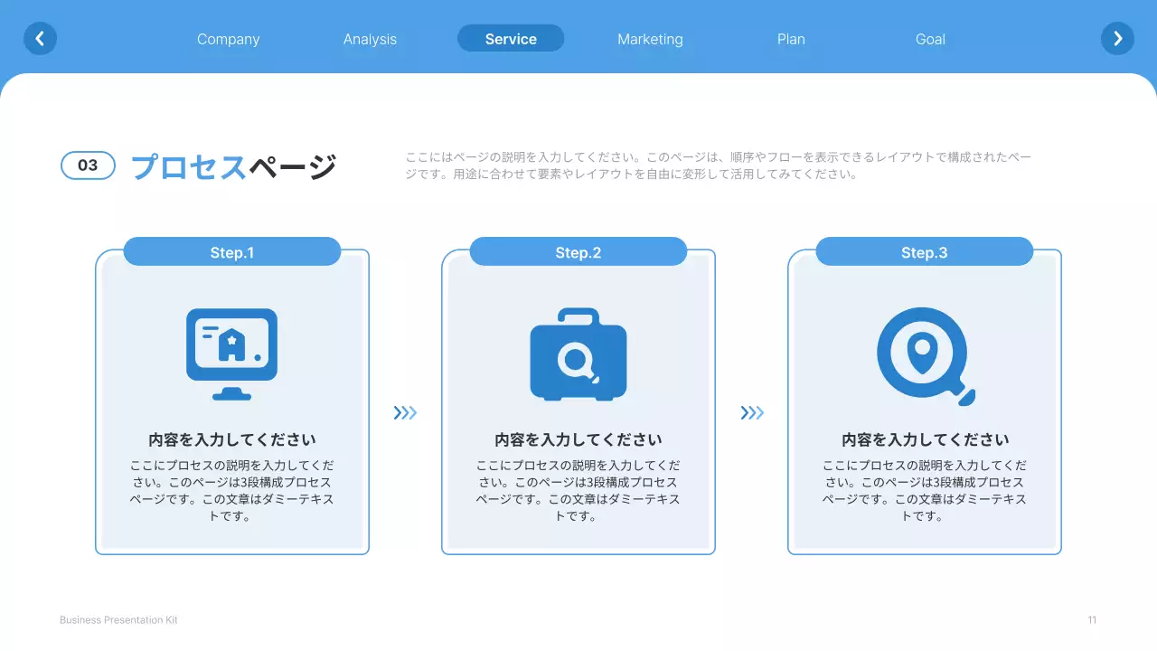
Task: Click the Goal navigation item
Action: pos(930,39)
